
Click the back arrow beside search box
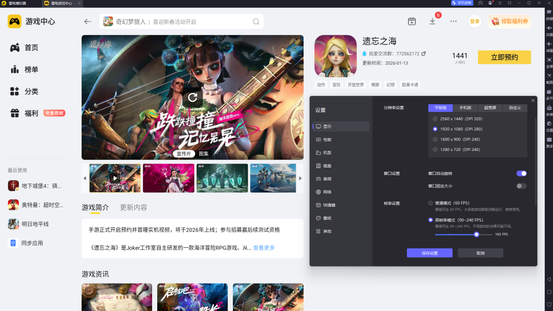[x=88, y=21]
